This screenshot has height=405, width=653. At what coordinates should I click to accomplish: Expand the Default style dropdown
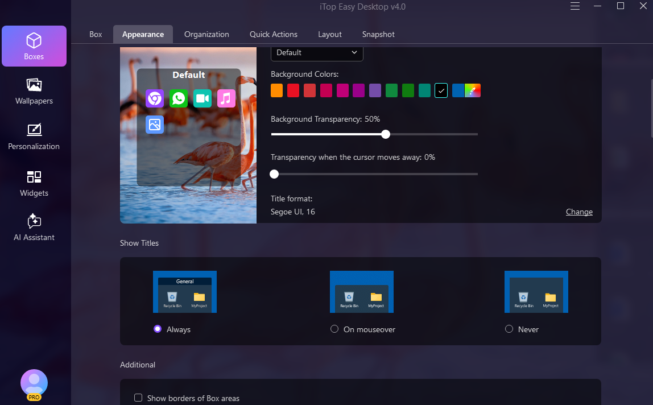tap(317, 52)
